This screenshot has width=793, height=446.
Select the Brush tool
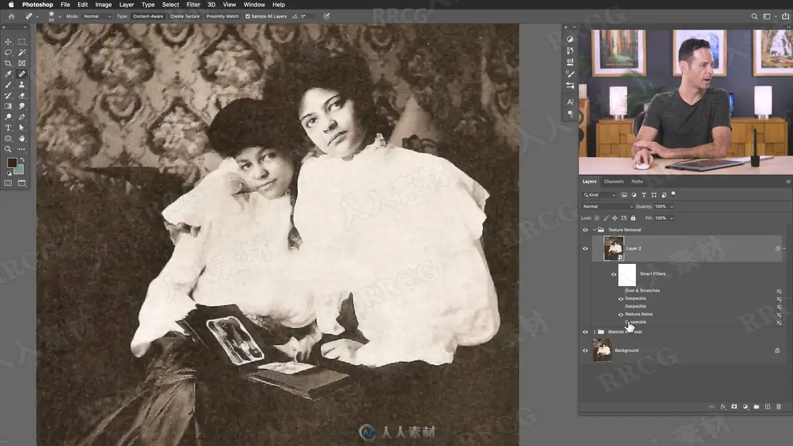(x=9, y=84)
